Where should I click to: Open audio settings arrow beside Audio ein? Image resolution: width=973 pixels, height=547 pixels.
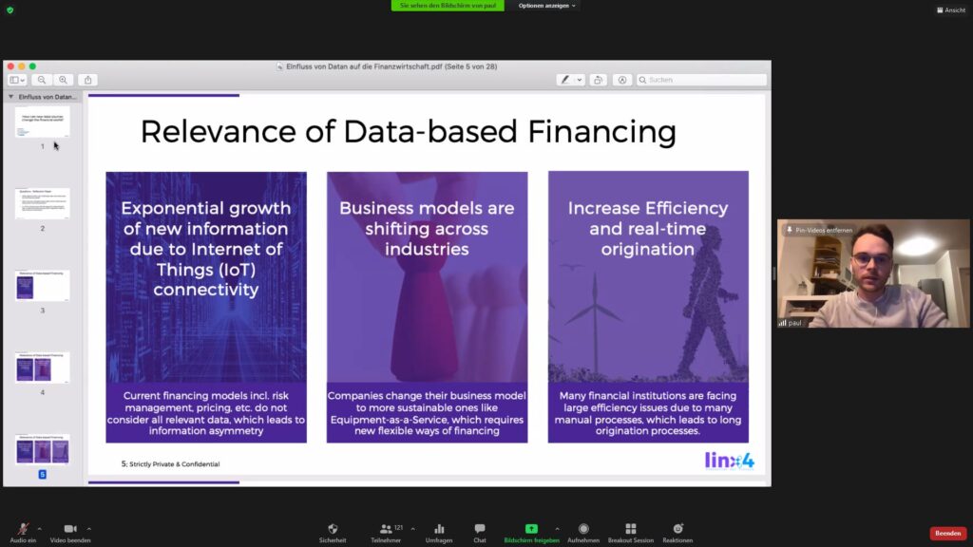(x=39, y=529)
